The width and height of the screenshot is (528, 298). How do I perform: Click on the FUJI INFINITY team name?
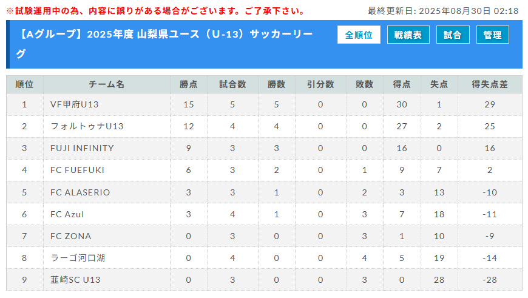tap(82, 148)
